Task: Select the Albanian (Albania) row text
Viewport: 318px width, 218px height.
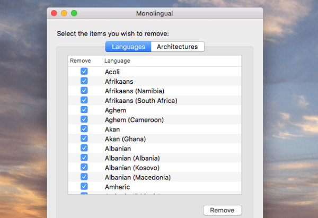Action: [132, 158]
